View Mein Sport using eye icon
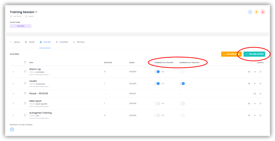The width and height of the screenshot is (275, 141). click(x=255, y=103)
